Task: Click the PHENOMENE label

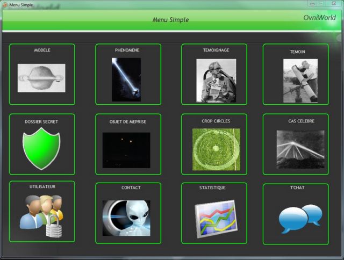Action: pyautogui.click(x=127, y=50)
